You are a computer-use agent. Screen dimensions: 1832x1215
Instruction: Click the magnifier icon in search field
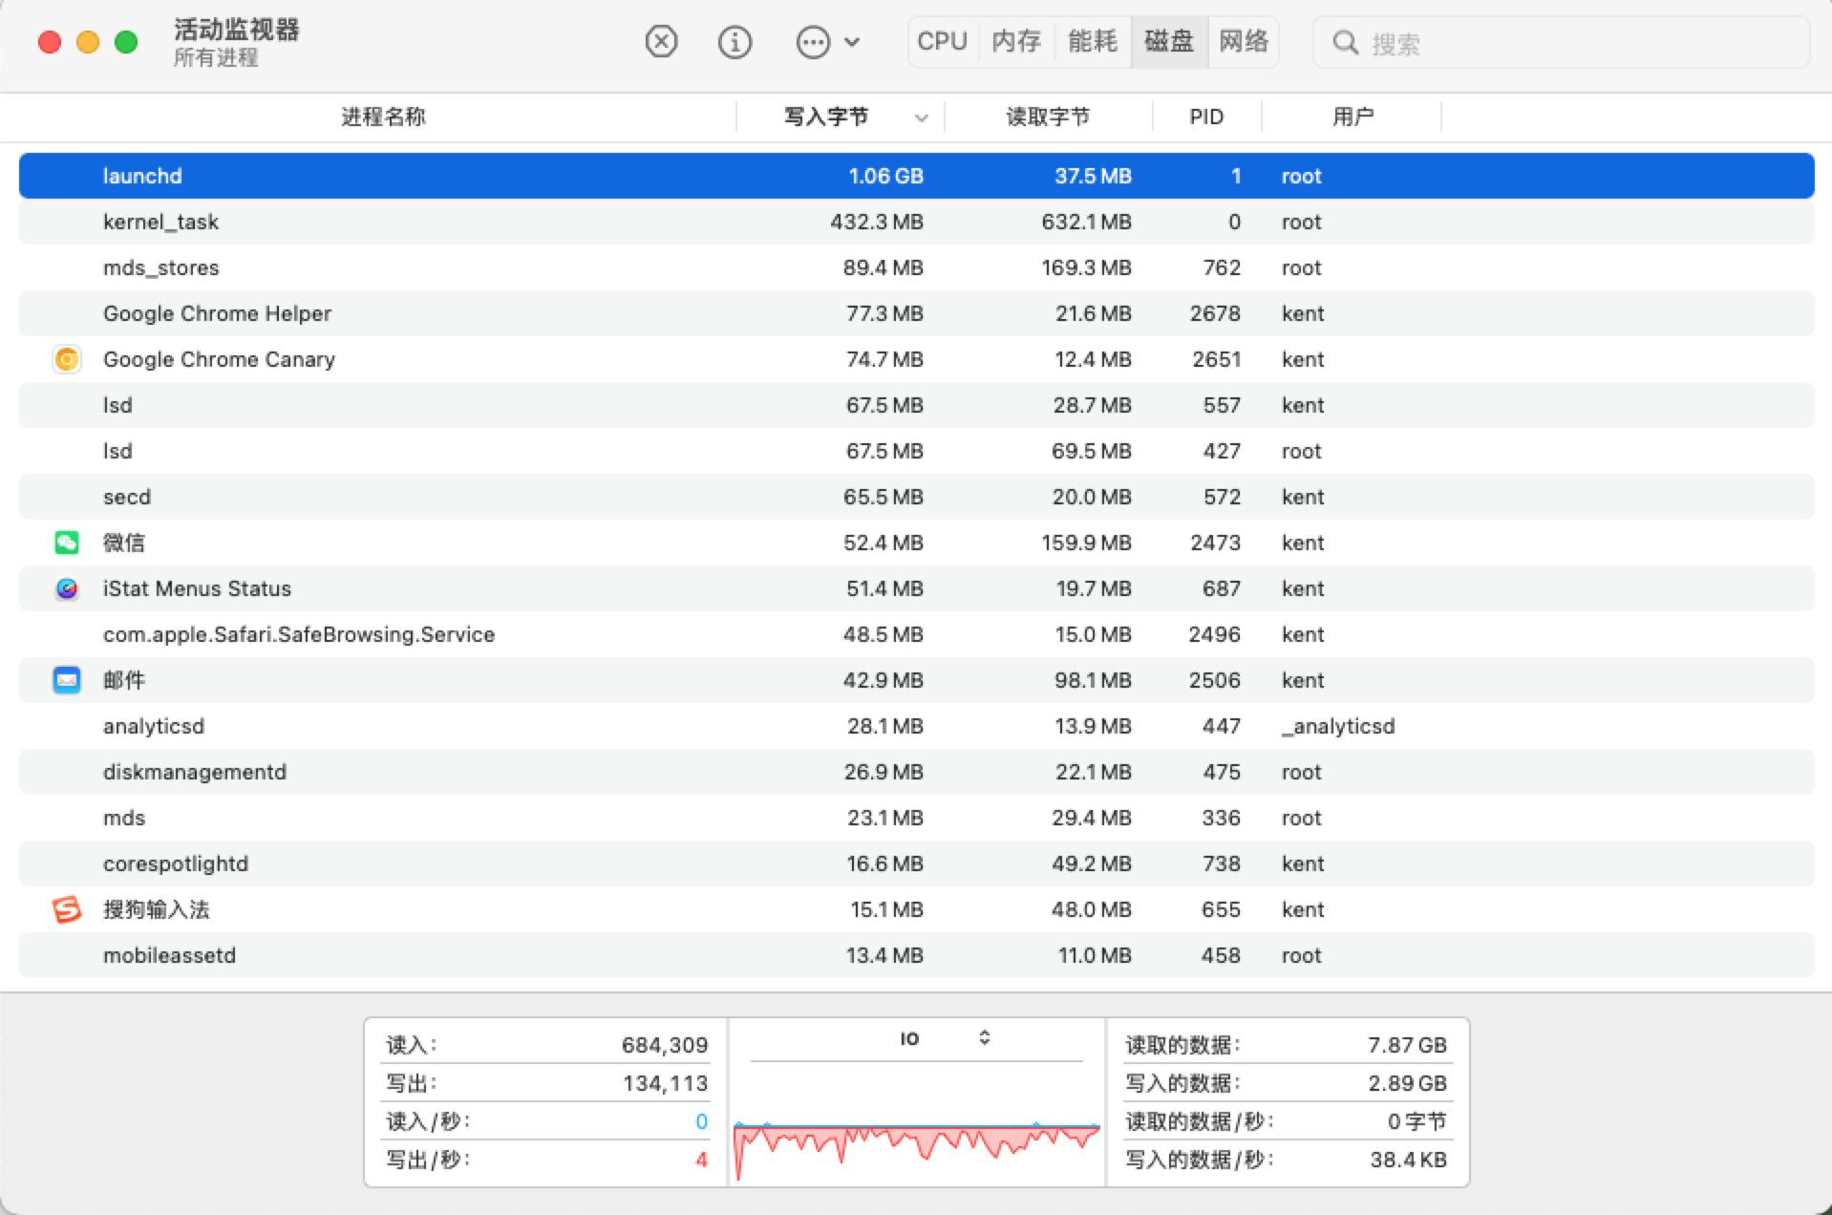1345,43
